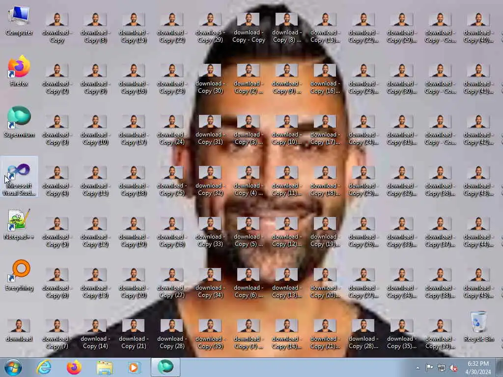Select file download - Copy (9)

(95, 79)
